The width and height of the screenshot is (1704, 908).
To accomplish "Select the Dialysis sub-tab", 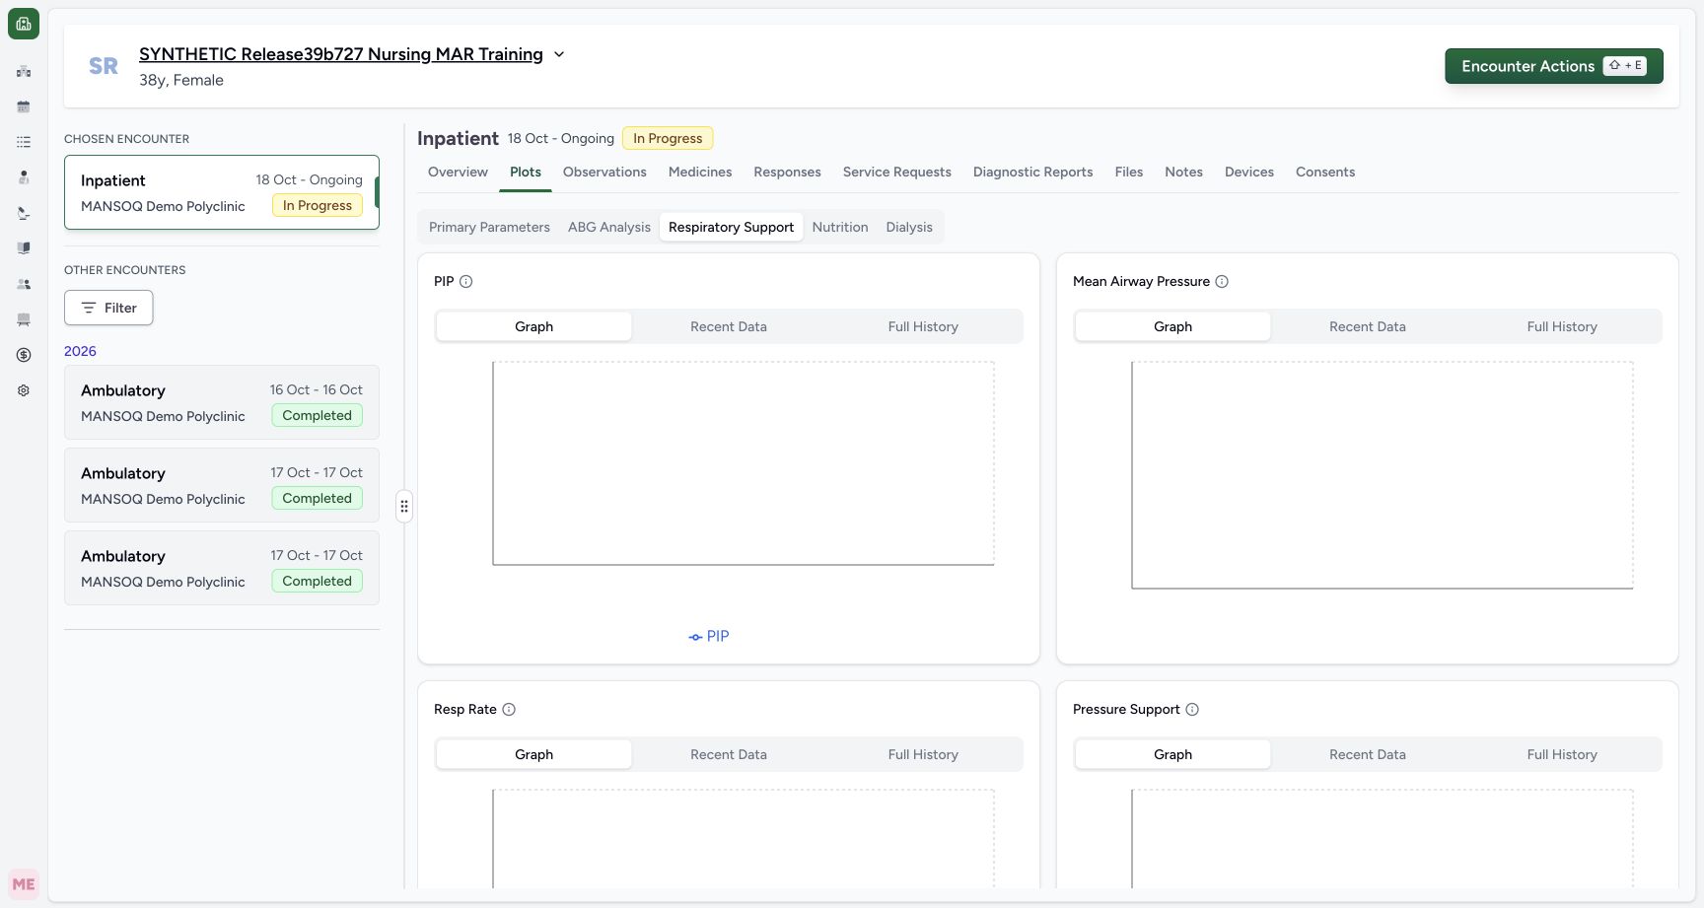I will point(909,227).
